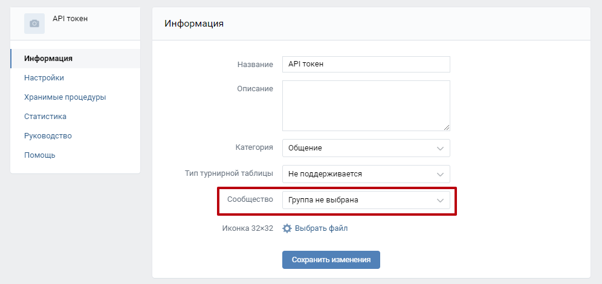The image size is (602, 284).
Task: Select the Общение category combo box
Action: coord(366,148)
